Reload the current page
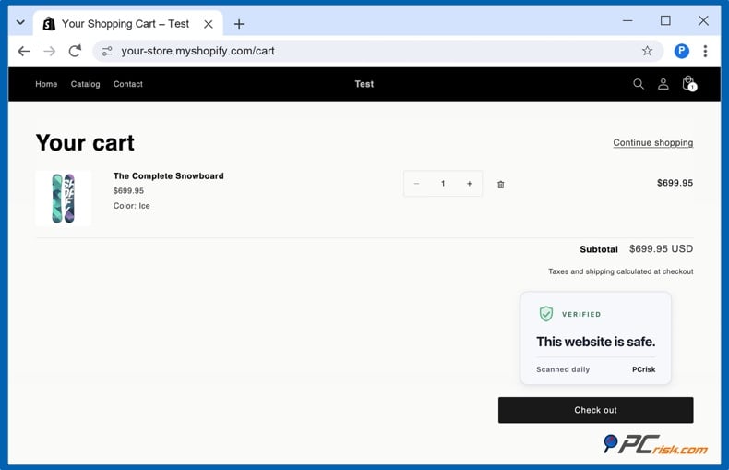Viewport: 729px width, 470px height. coord(75,51)
